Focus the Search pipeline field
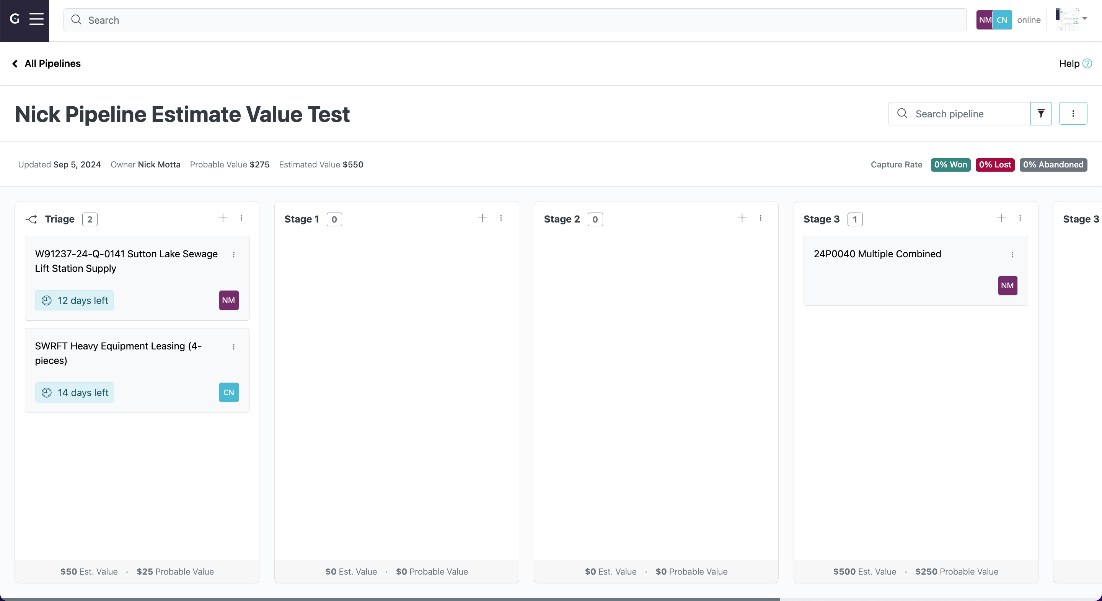This screenshot has width=1102, height=601. pyautogui.click(x=959, y=114)
